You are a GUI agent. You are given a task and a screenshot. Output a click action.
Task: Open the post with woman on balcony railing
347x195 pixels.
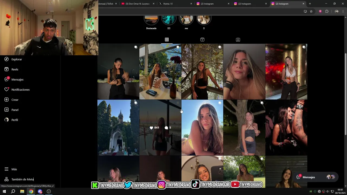[x=202, y=71]
